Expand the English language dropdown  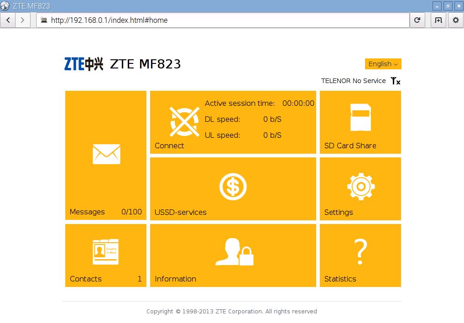click(x=383, y=64)
